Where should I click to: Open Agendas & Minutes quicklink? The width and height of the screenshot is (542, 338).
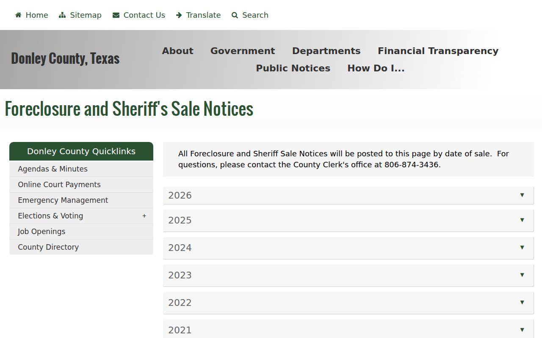point(81,169)
